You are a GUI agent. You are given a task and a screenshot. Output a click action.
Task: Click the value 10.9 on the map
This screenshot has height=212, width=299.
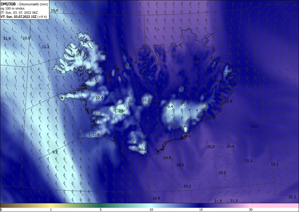pos(26,38)
